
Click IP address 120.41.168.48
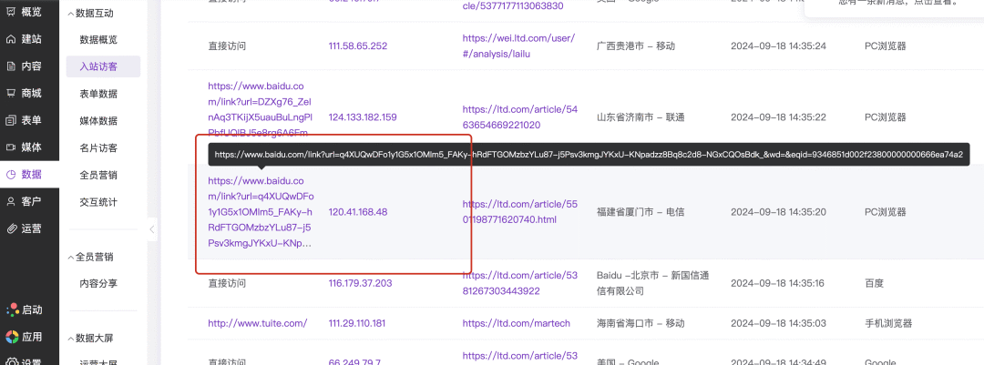pos(358,212)
